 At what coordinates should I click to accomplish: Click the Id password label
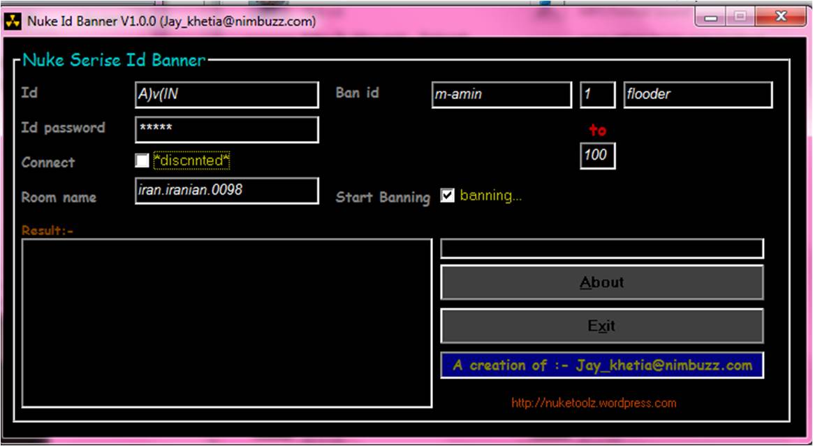coord(64,128)
